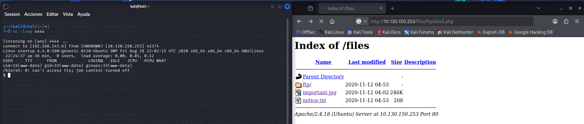The width and height of the screenshot is (584, 124).
Task: Open the Kali Tools bookmark
Action: point(360,32)
